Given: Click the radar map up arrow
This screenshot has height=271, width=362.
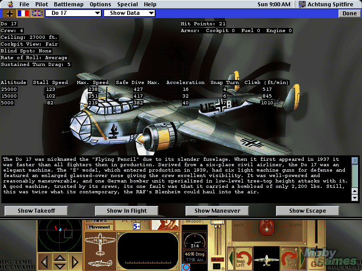Looking at the screenshot, I should tap(60, 257).
